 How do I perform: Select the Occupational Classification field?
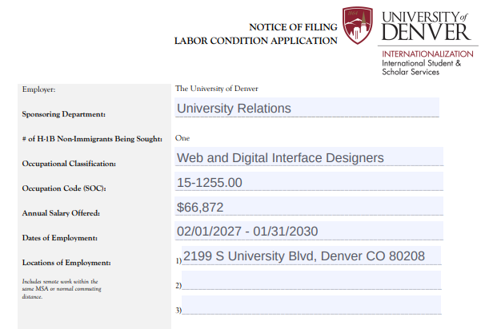[x=309, y=157]
